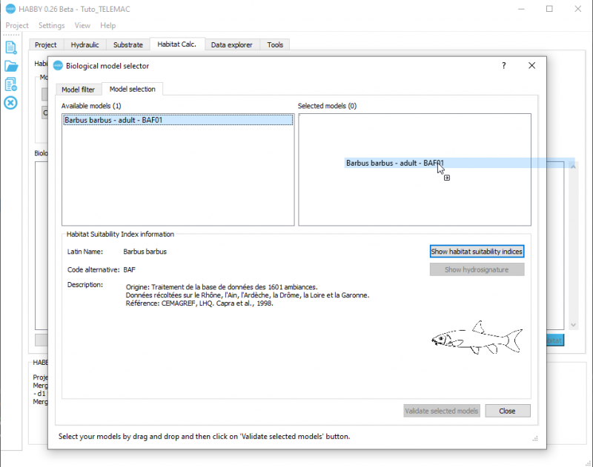Click the down scroll arrow beside selected models
The height and width of the screenshot is (467, 593).
pyautogui.click(x=572, y=323)
